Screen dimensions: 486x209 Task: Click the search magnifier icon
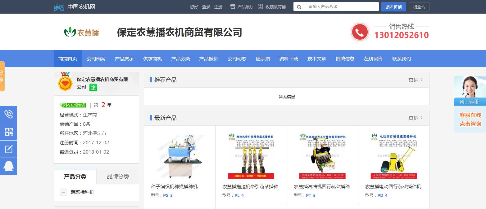tap(299, 7)
